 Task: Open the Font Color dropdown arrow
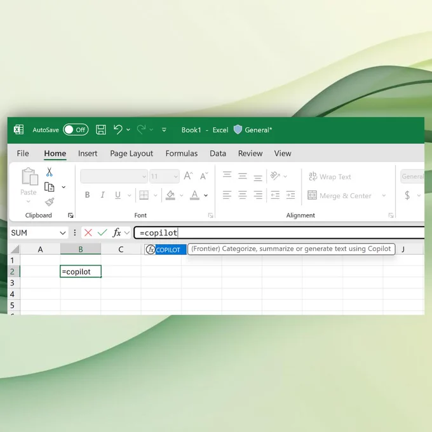coord(206,195)
